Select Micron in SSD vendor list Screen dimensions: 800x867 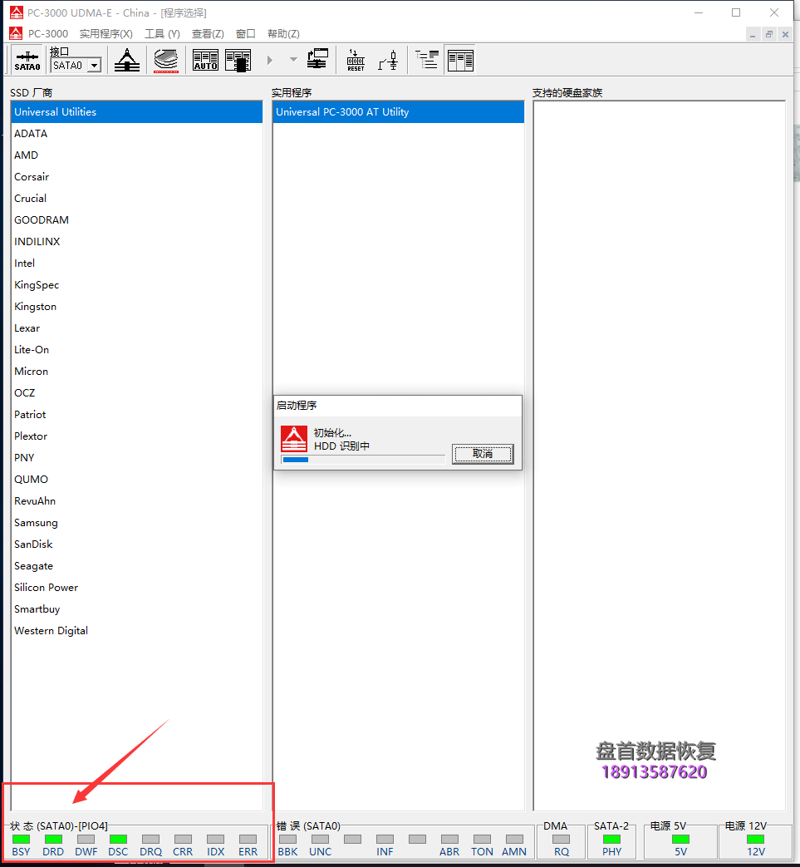136,371
